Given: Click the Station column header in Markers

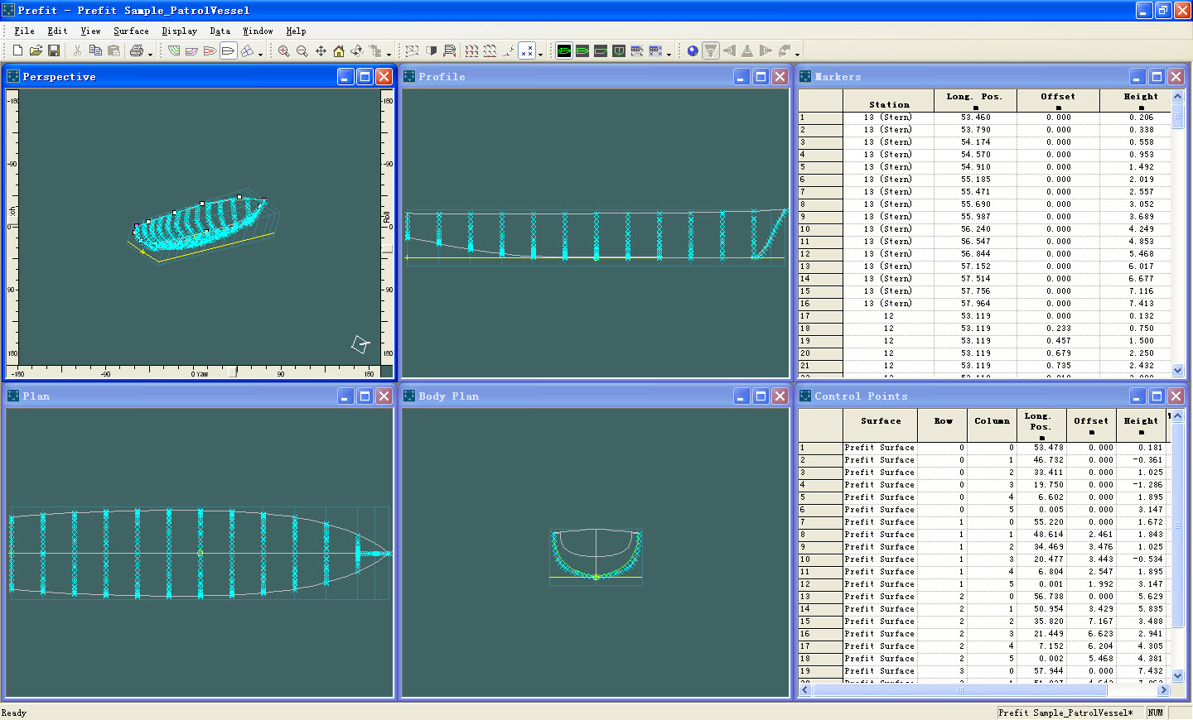Looking at the screenshot, I should click(x=889, y=100).
